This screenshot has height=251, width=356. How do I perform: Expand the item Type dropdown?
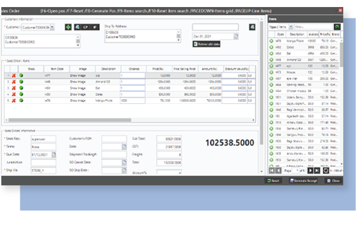290,27
